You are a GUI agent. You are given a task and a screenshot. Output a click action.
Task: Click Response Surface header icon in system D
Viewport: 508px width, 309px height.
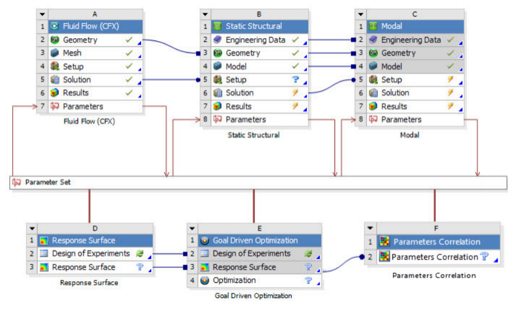(44, 241)
